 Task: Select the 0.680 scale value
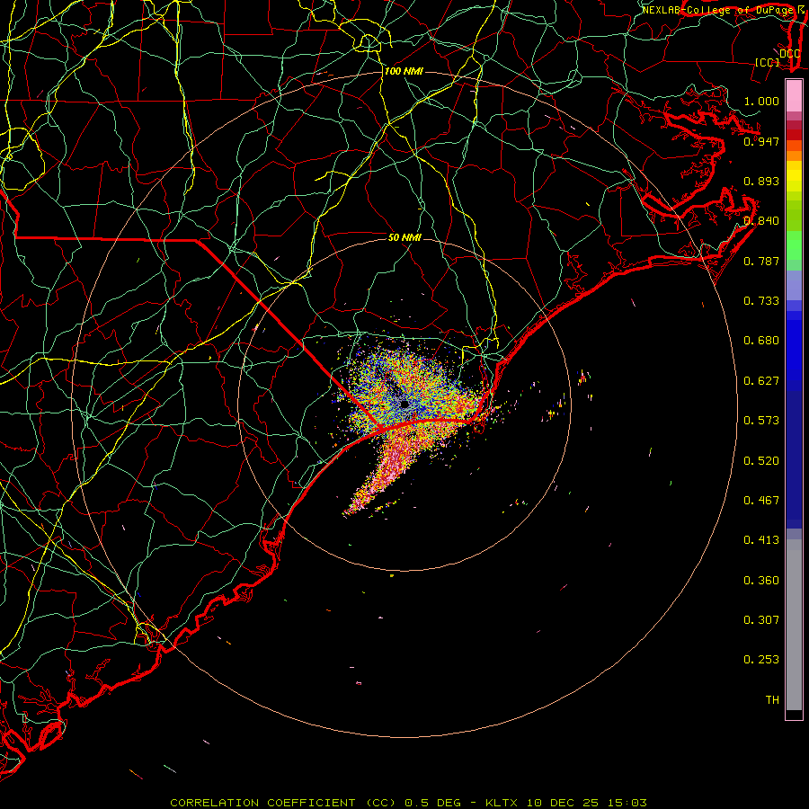(761, 341)
